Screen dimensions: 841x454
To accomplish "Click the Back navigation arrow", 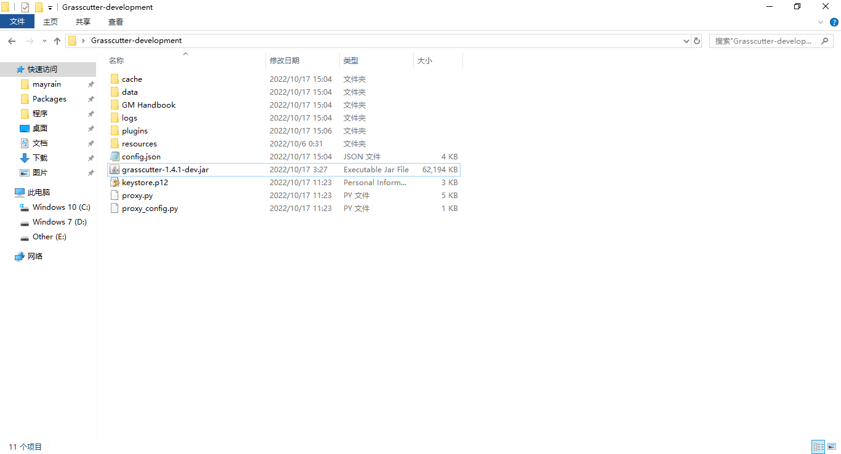I will coord(12,41).
